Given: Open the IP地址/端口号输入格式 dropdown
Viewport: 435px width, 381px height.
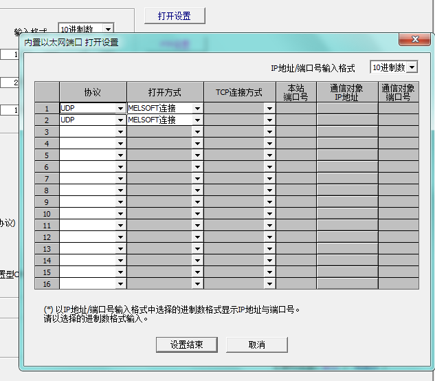Looking at the screenshot, I should point(412,67).
